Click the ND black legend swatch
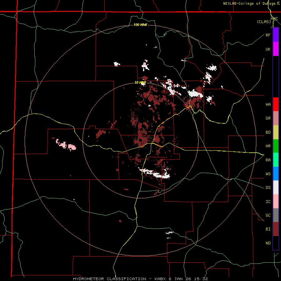The height and width of the screenshot is (281, 281). [x=276, y=243]
